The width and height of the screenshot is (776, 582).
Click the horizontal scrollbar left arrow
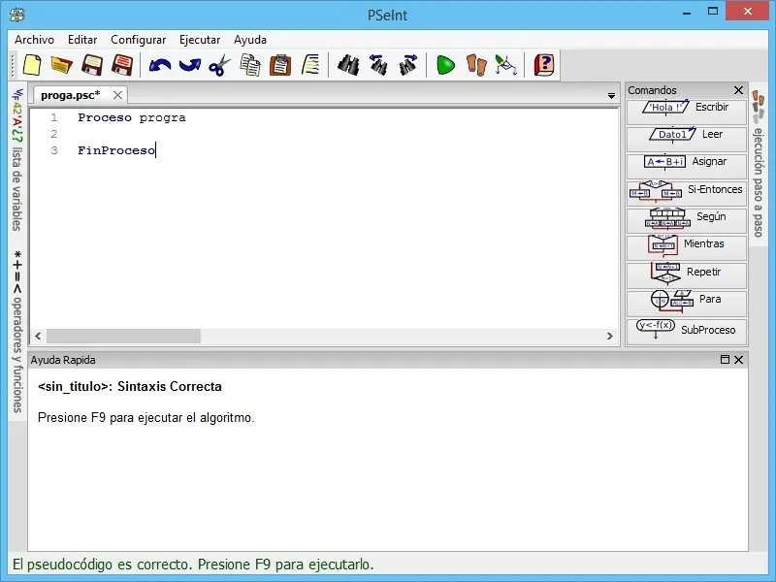pyautogui.click(x=38, y=336)
